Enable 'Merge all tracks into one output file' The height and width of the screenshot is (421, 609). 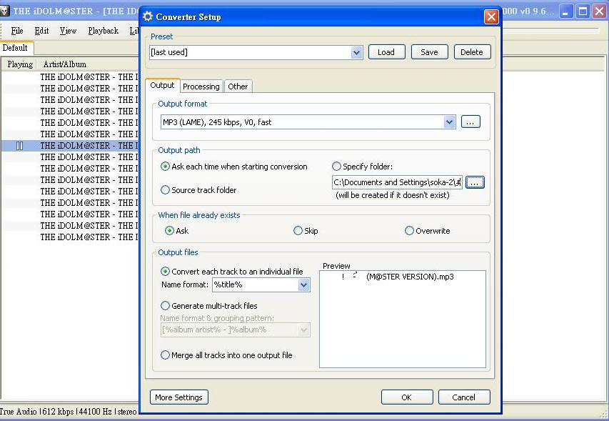pos(166,355)
